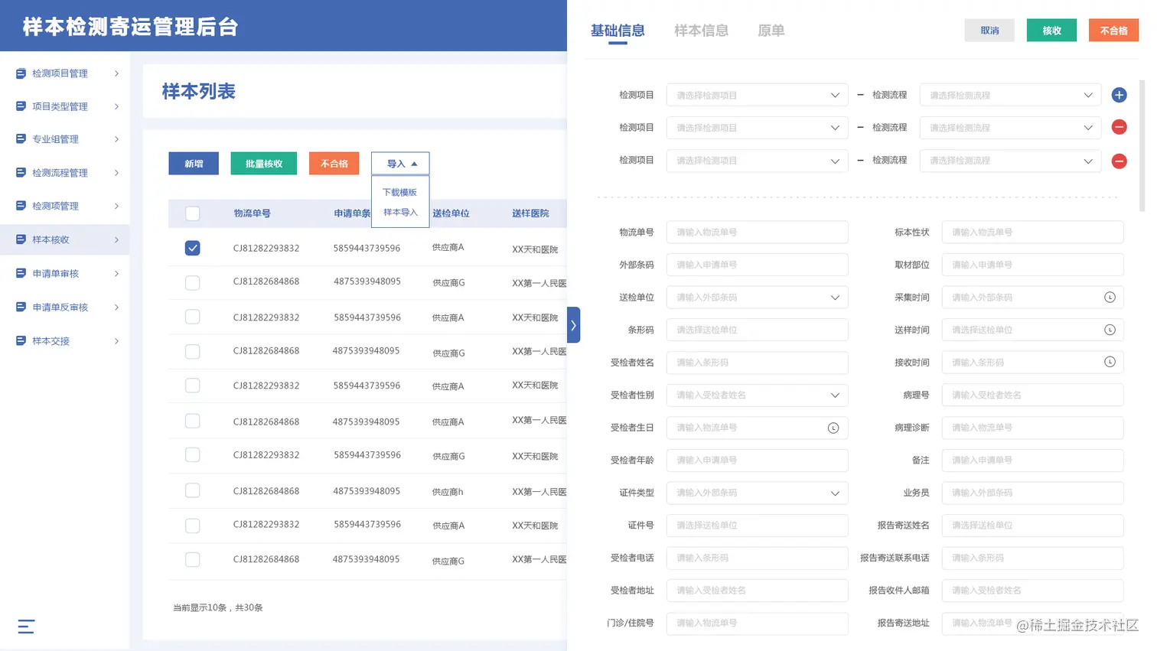Open the 送检单位 dropdown

point(757,298)
